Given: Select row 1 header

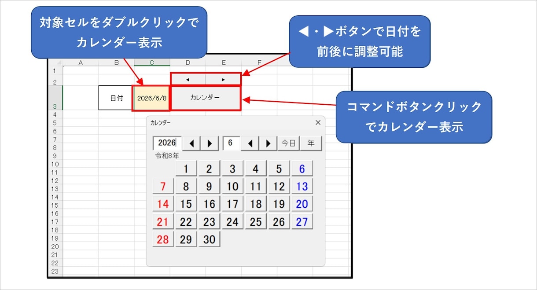Looking at the screenshot, I should tap(55, 70).
